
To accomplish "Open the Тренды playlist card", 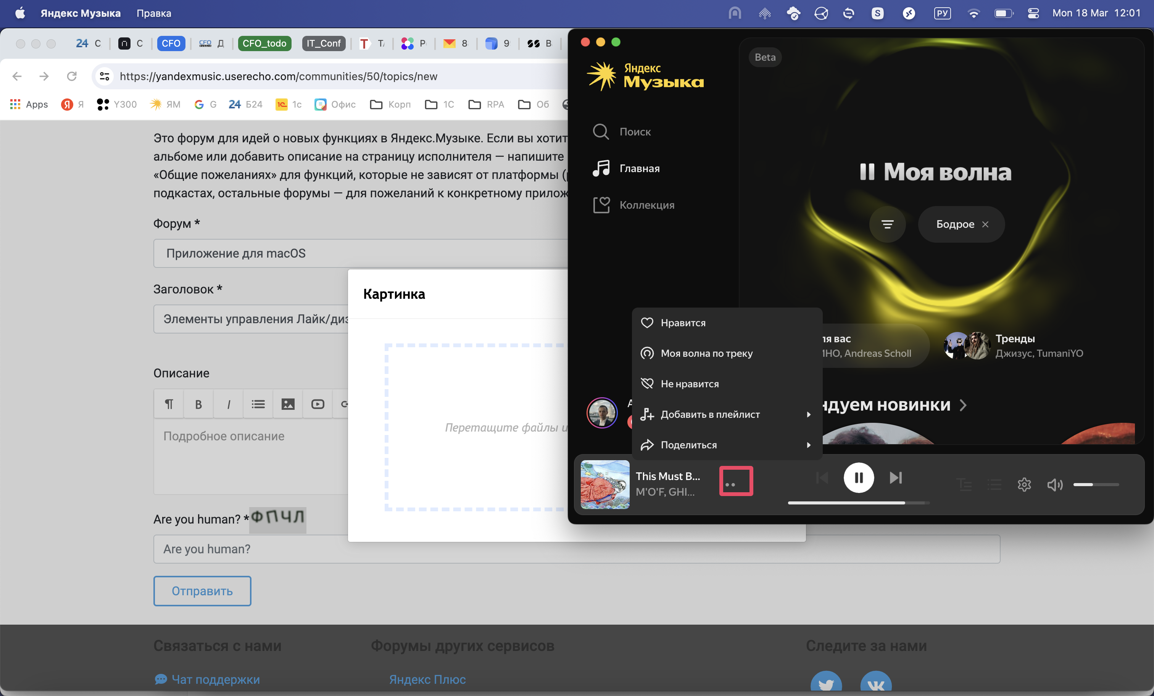I will pos(1014,346).
